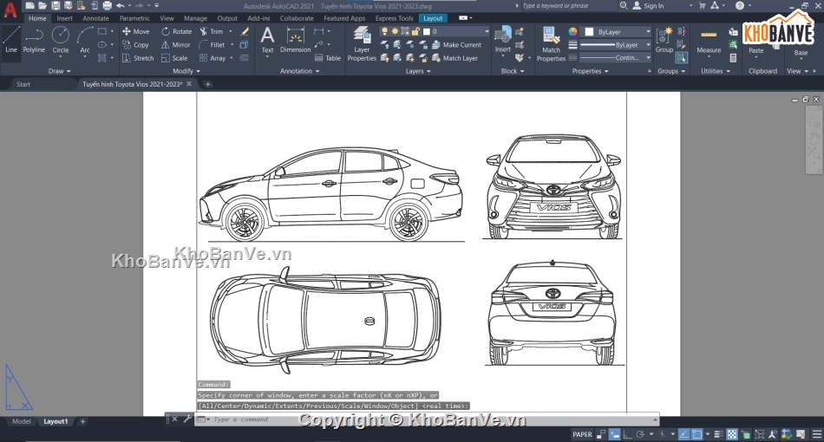Expand the Annotation panel
The width and height of the screenshot is (824, 442).
pyautogui.click(x=299, y=71)
